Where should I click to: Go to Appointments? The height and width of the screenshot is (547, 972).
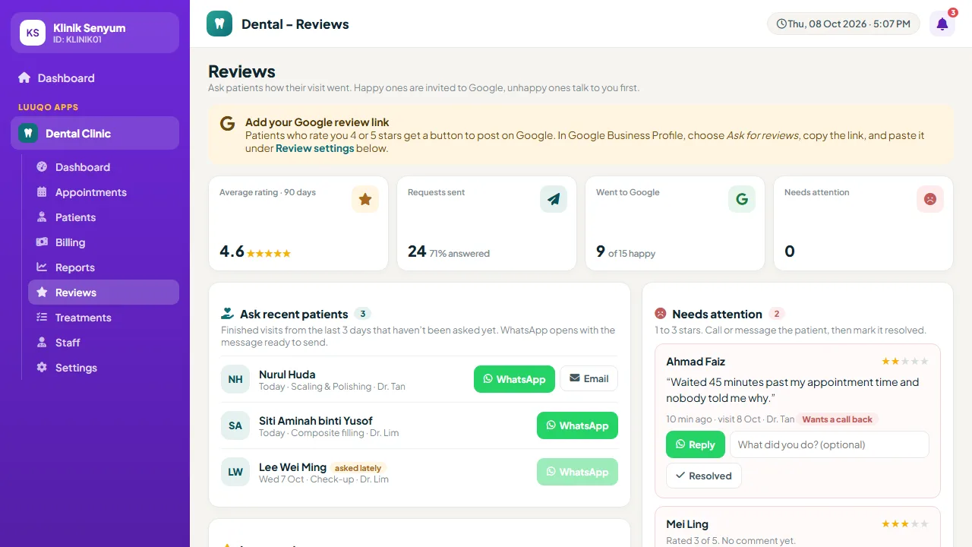103,192
